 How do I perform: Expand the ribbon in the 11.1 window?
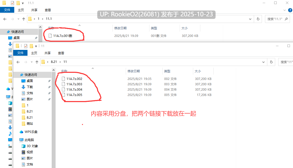[284, 10]
